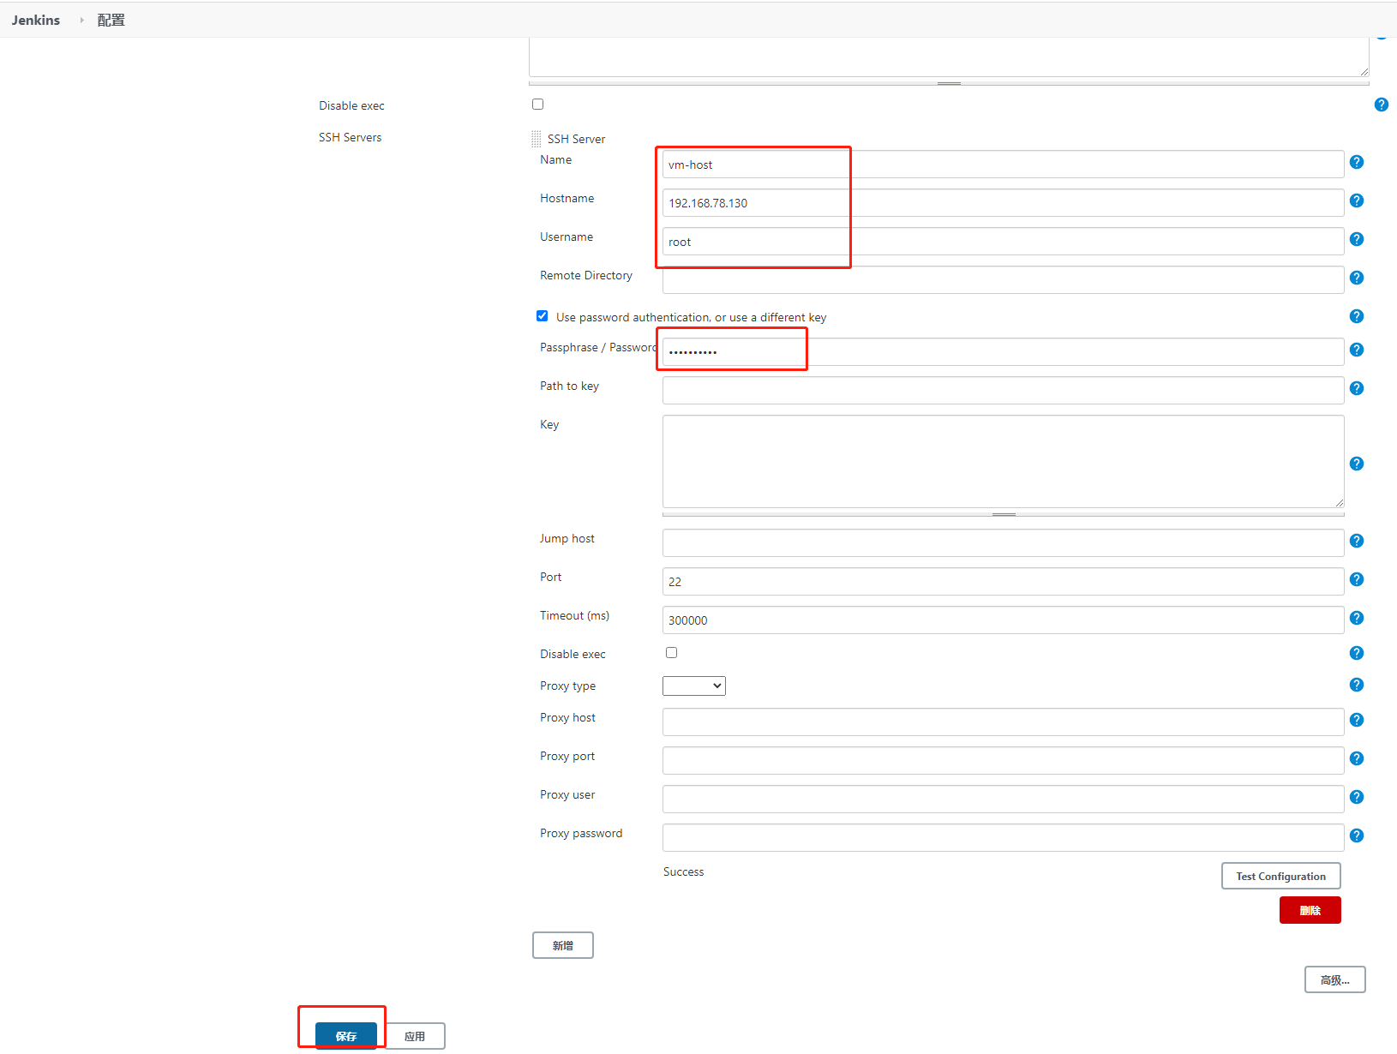Uncheck Use password authentication checkbox
Screen dimensions: 1397x1054
coord(542,316)
